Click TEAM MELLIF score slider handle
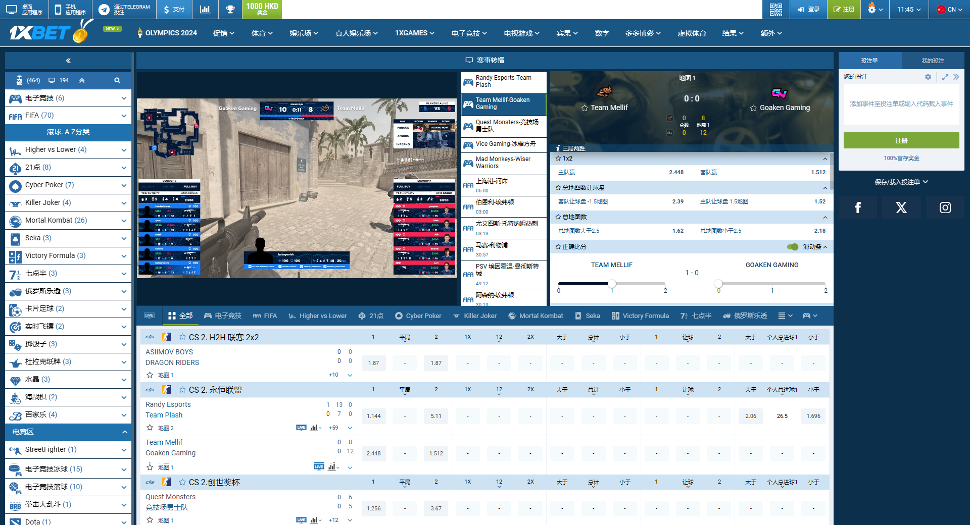The height and width of the screenshot is (525, 970). (x=612, y=284)
